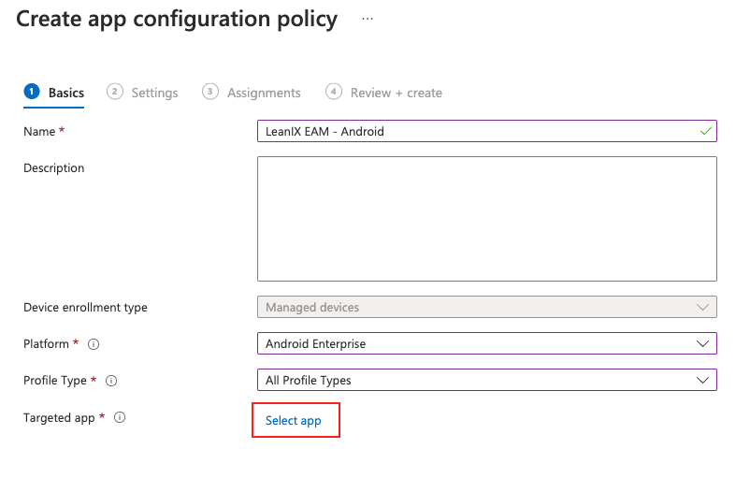Screen dimensions: 750x478
Task: Click the Select app link
Action: [x=294, y=421]
